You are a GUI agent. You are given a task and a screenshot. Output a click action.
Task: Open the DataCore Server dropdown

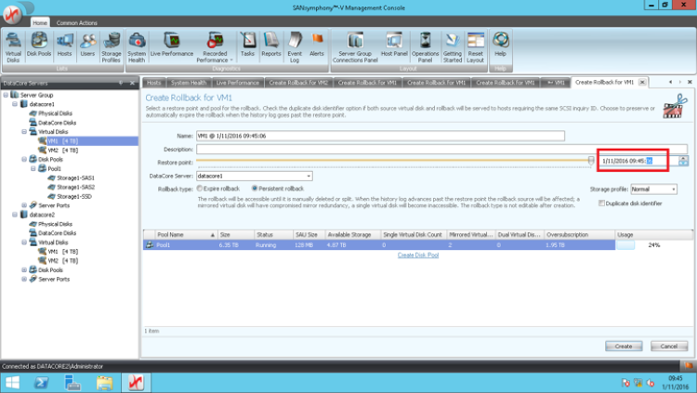pos(308,175)
